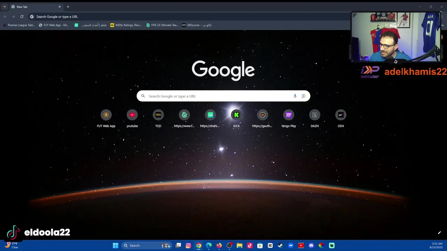Open the TOD shortcut tile
Screen dimensions: 447x251
[158, 119]
